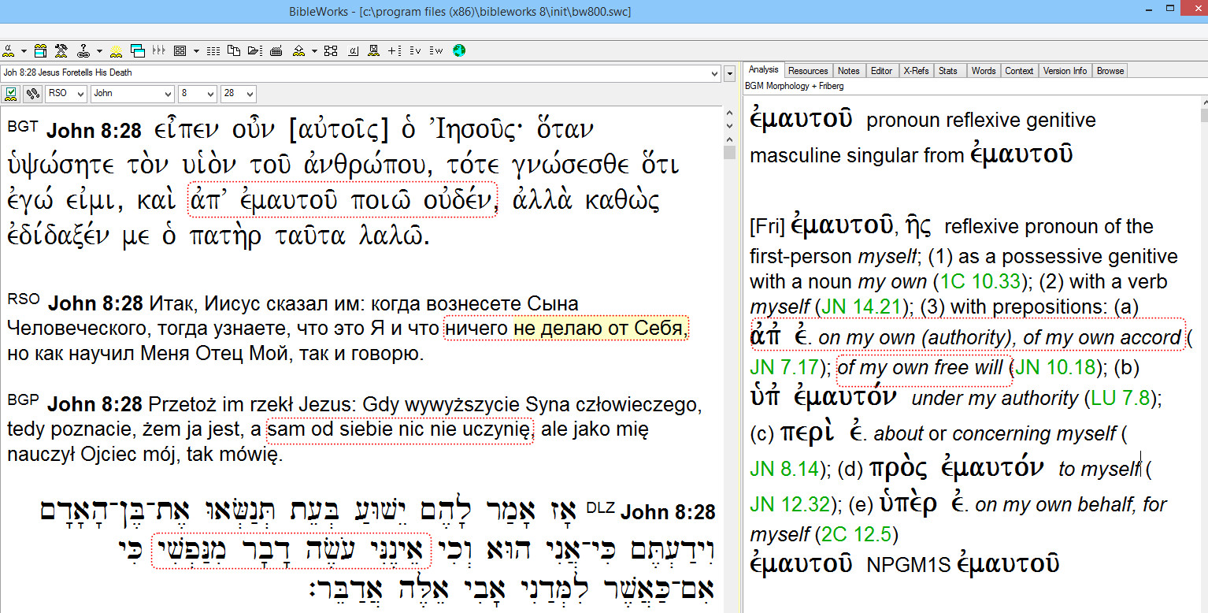Follow the 1C 10.33 reference link
Viewport: 1208px width, 613px height.
click(x=981, y=282)
